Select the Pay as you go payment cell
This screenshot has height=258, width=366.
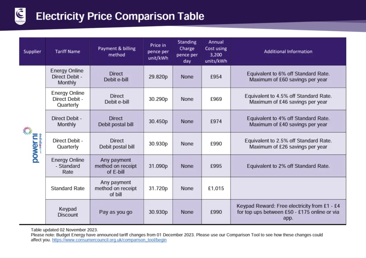116,212
